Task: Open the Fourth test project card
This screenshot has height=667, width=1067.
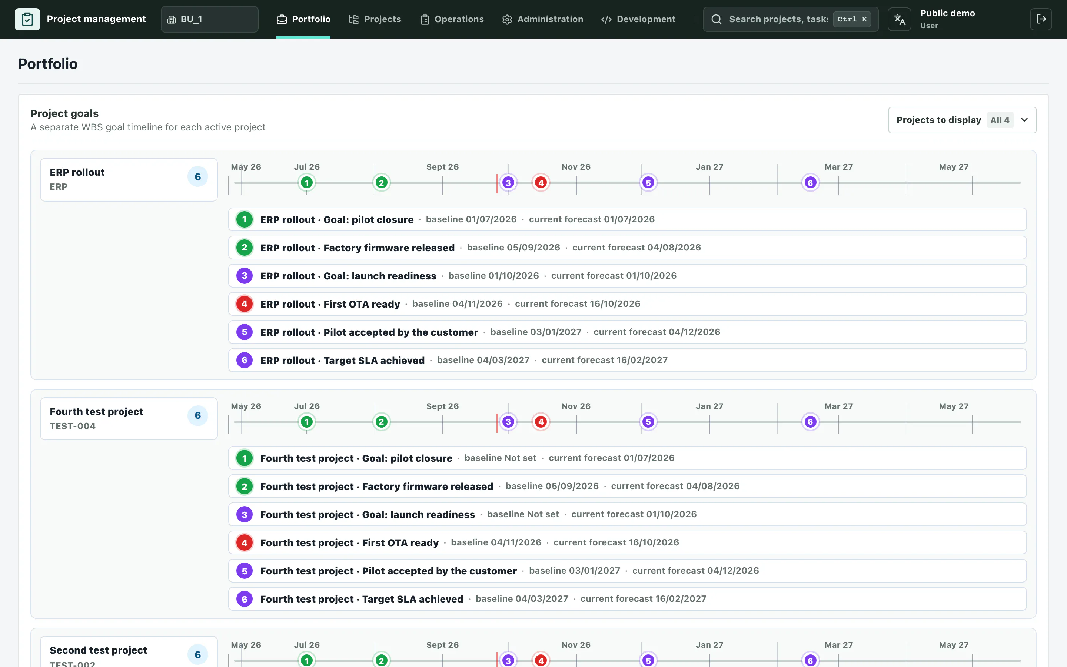Action: pyautogui.click(x=129, y=419)
